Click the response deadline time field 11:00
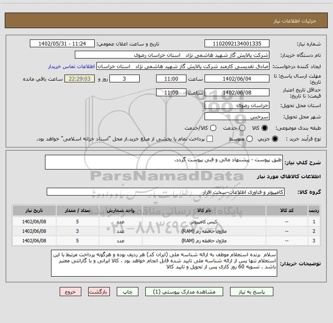 coord(171,78)
